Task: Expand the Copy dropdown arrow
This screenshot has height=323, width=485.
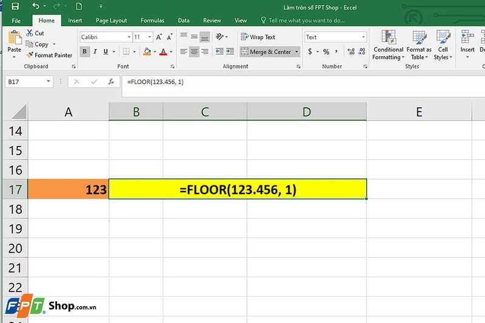Action: tap(54, 44)
